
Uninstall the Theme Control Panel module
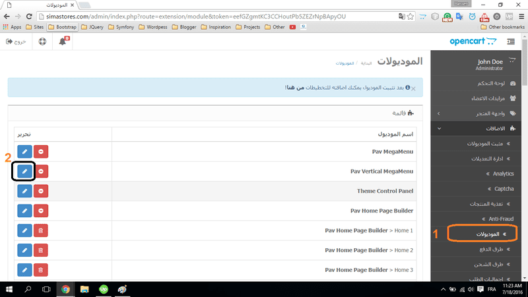pos(41,191)
